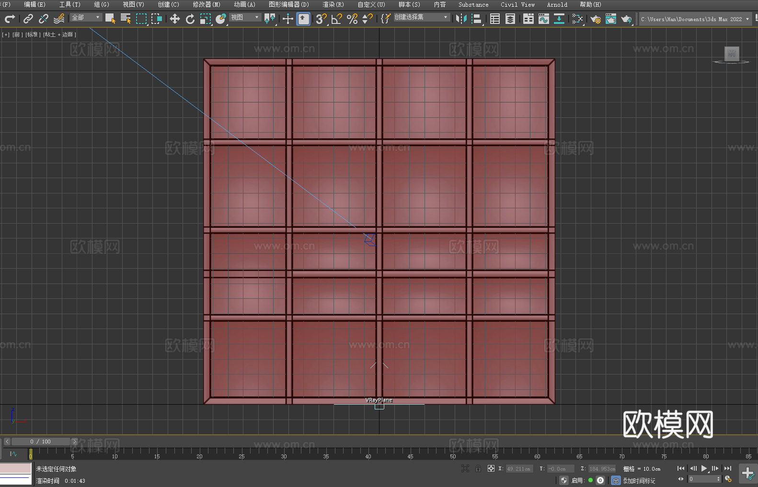Viewport: 758px width, 487px height.
Task: Open Select by Name list
Action: [x=126, y=19]
